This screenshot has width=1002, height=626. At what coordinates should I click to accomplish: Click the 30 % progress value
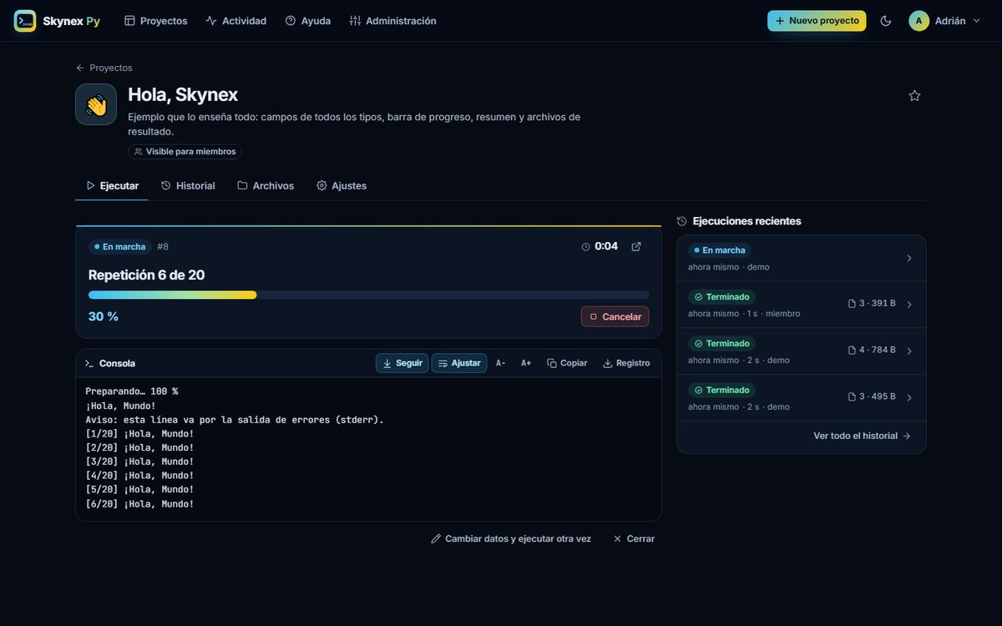click(104, 316)
